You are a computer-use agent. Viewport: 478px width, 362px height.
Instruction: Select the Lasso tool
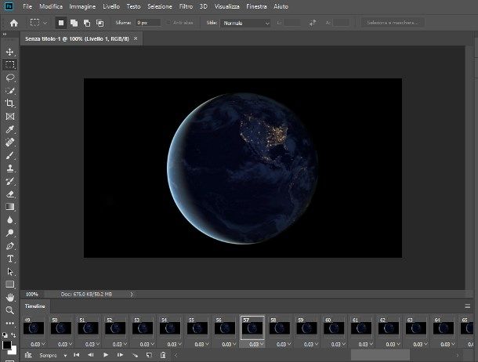coord(10,78)
